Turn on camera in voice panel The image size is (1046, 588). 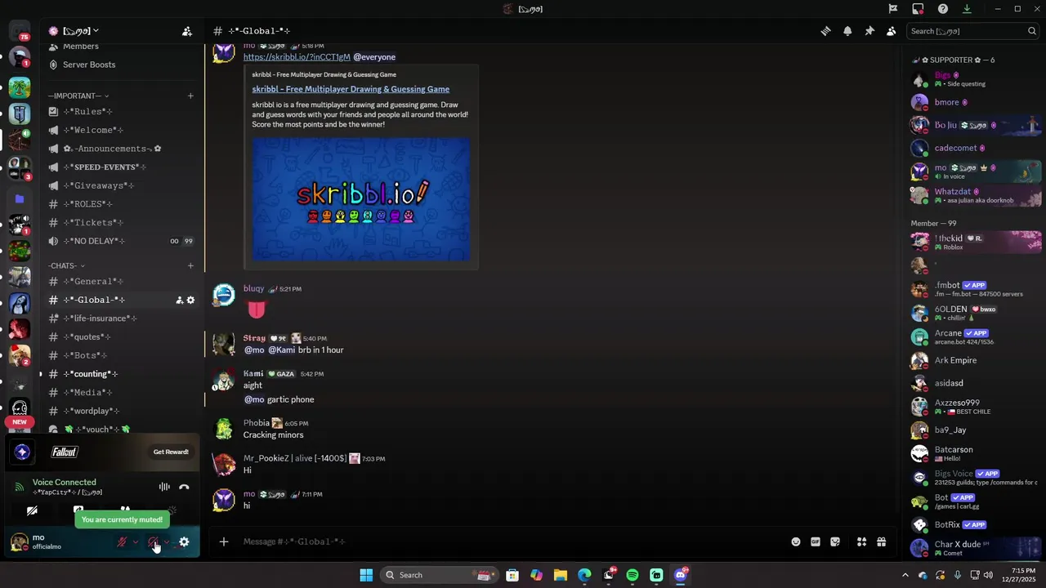tap(32, 511)
